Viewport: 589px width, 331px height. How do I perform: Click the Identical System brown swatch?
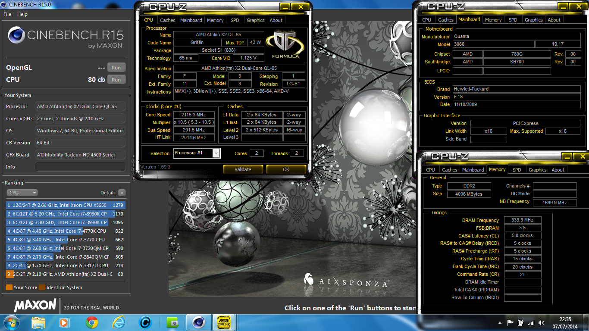(x=42, y=287)
